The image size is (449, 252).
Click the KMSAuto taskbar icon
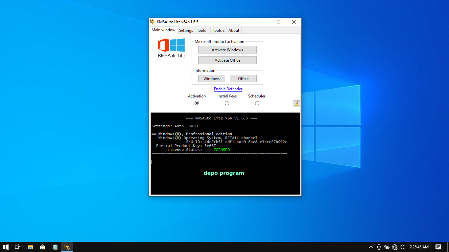(67, 247)
